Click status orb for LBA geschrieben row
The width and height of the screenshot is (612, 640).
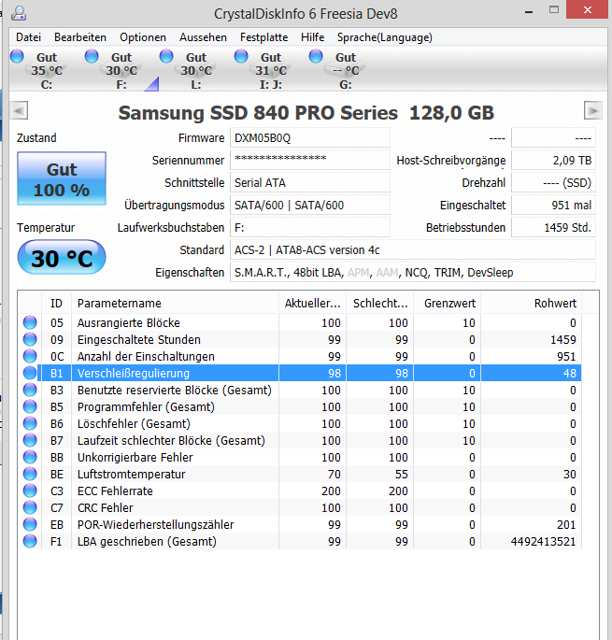click(x=30, y=541)
